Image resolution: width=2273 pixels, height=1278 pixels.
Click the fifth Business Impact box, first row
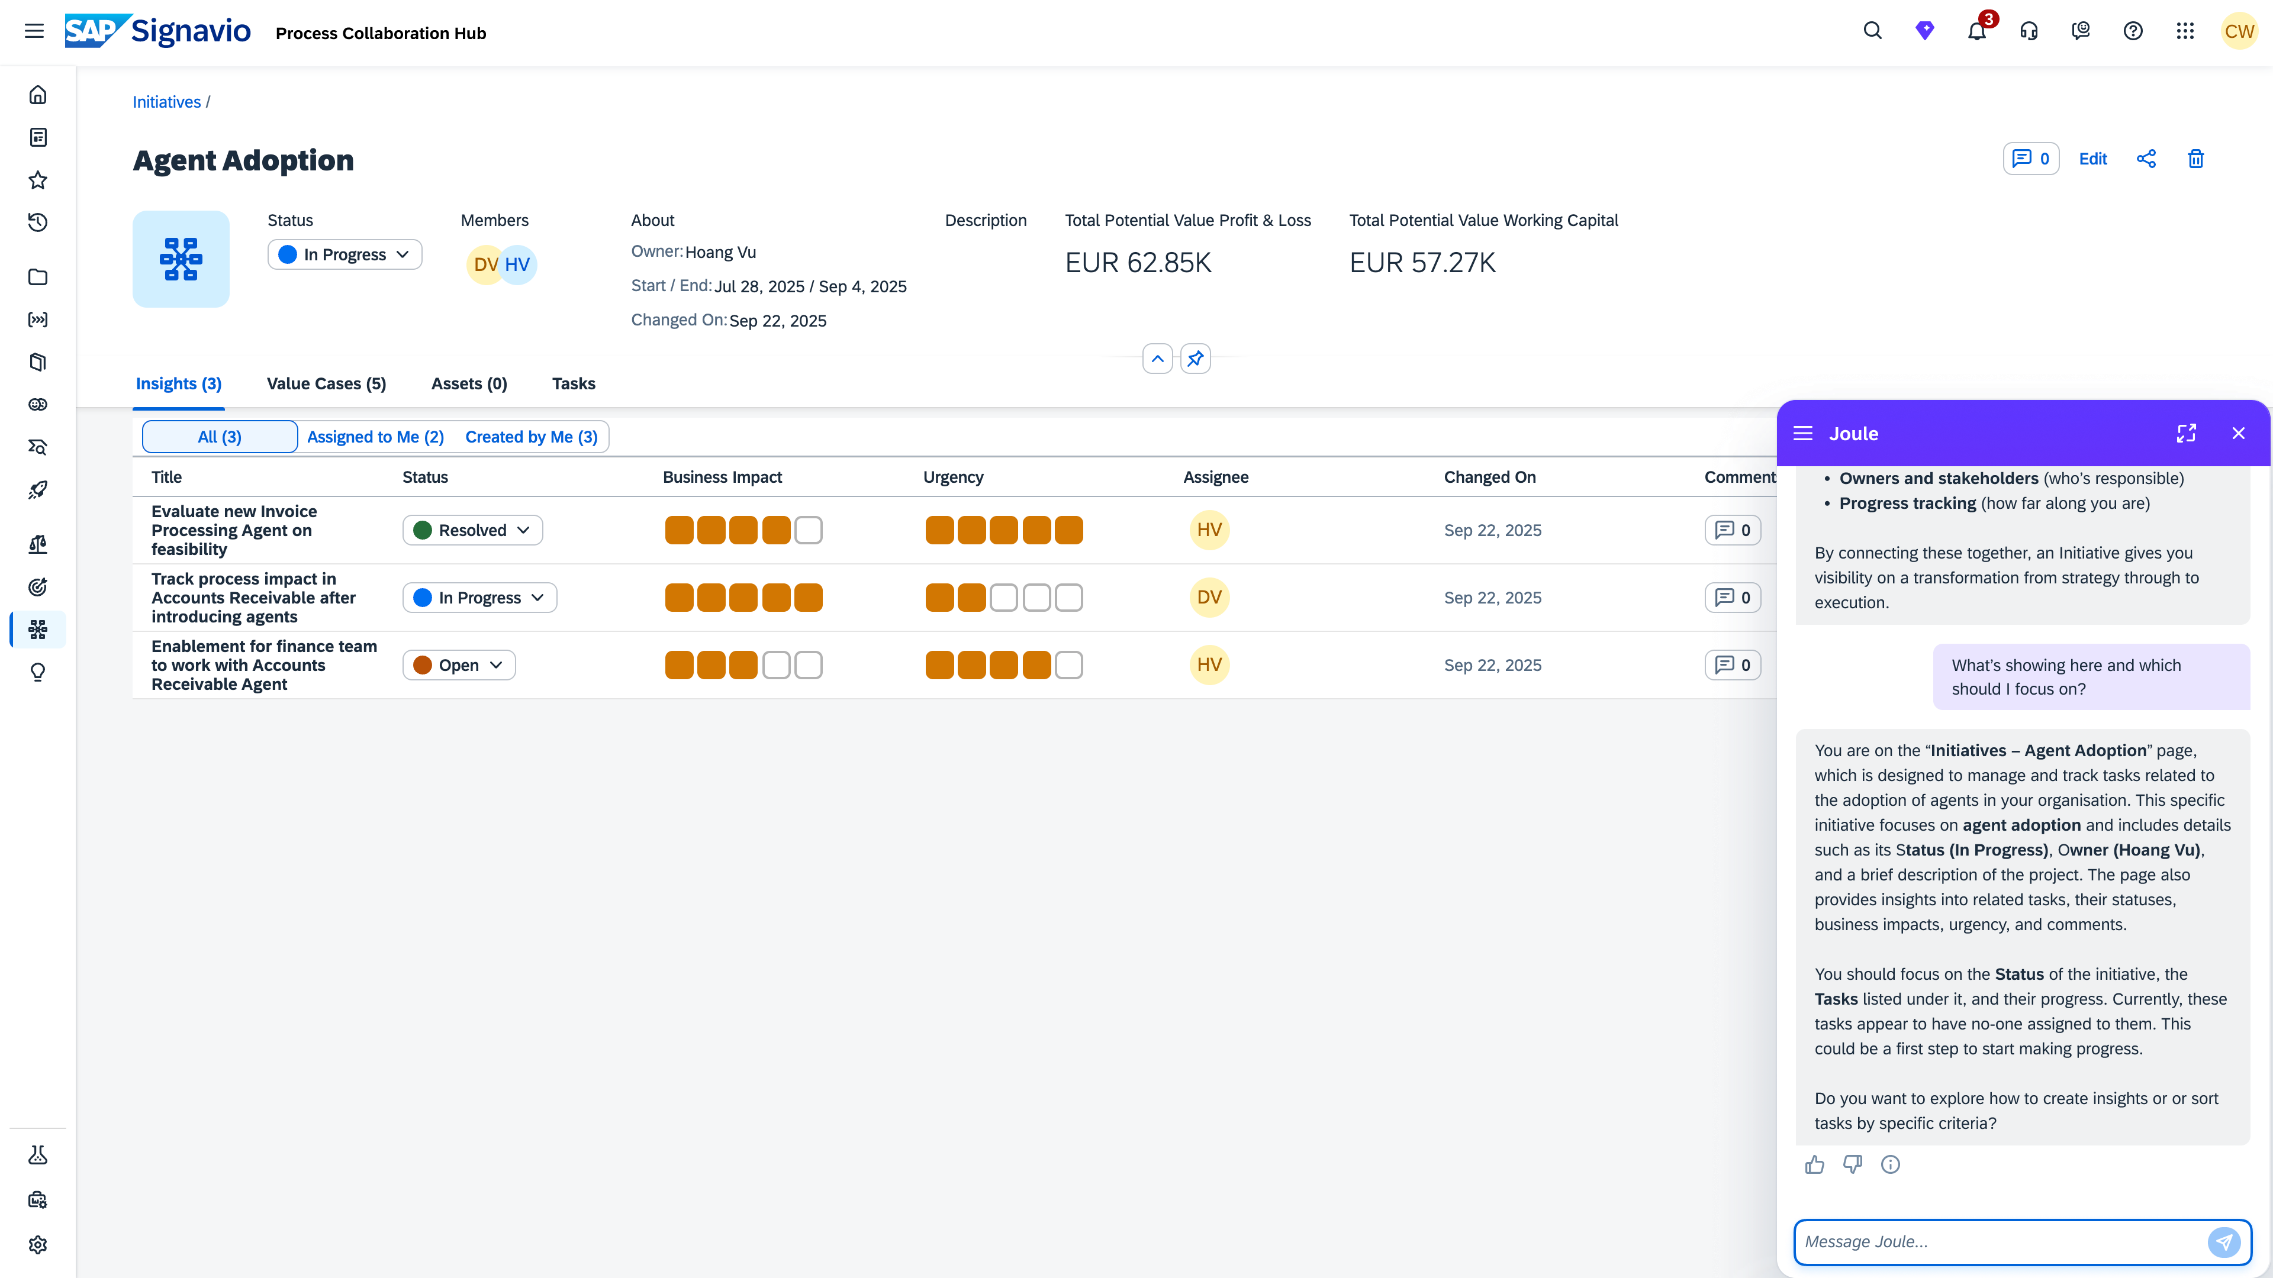pos(808,530)
